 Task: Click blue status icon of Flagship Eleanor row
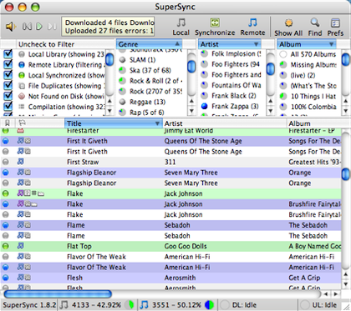5,173
